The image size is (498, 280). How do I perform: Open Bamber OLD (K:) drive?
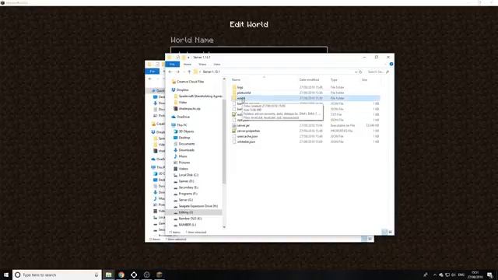[190, 219]
